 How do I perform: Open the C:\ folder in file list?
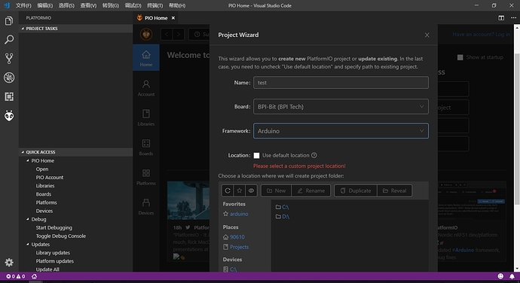click(285, 207)
